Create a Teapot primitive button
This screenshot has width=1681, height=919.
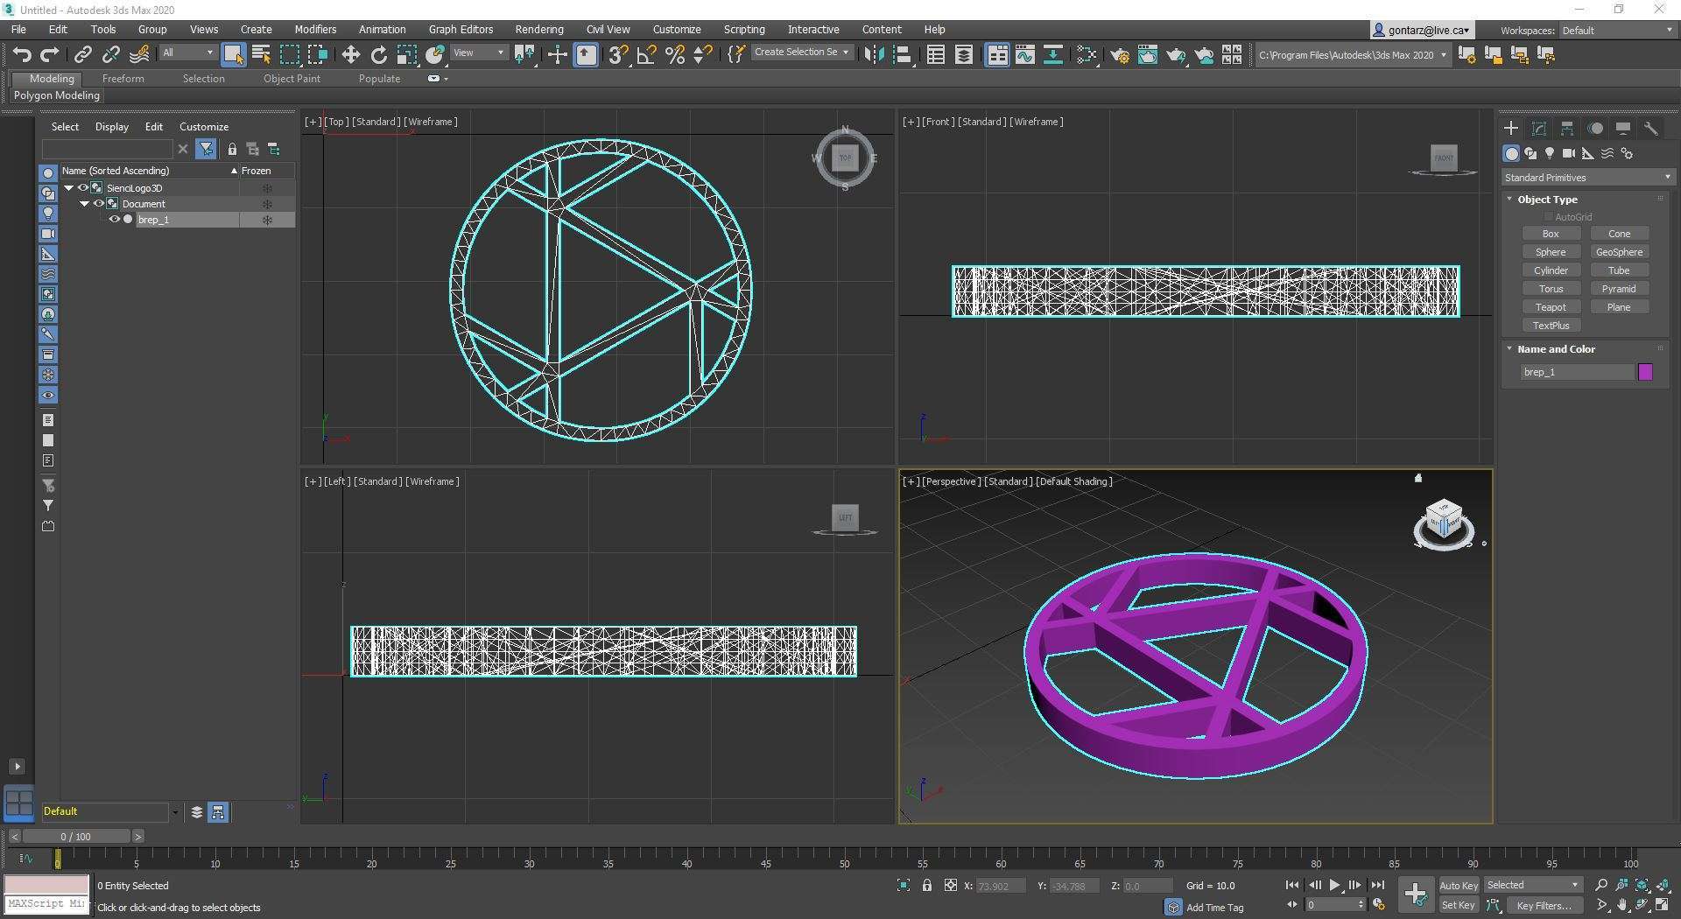[x=1551, y=307]
